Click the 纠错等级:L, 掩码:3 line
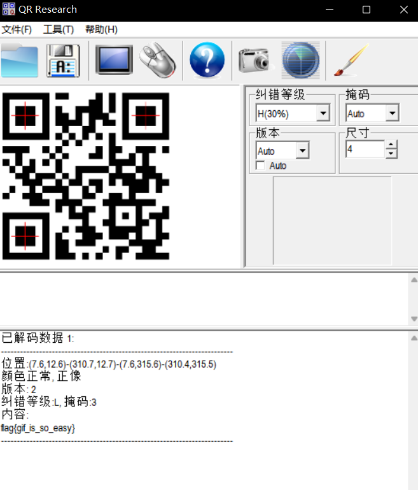 pyautogui.click(x=49, y=402)
